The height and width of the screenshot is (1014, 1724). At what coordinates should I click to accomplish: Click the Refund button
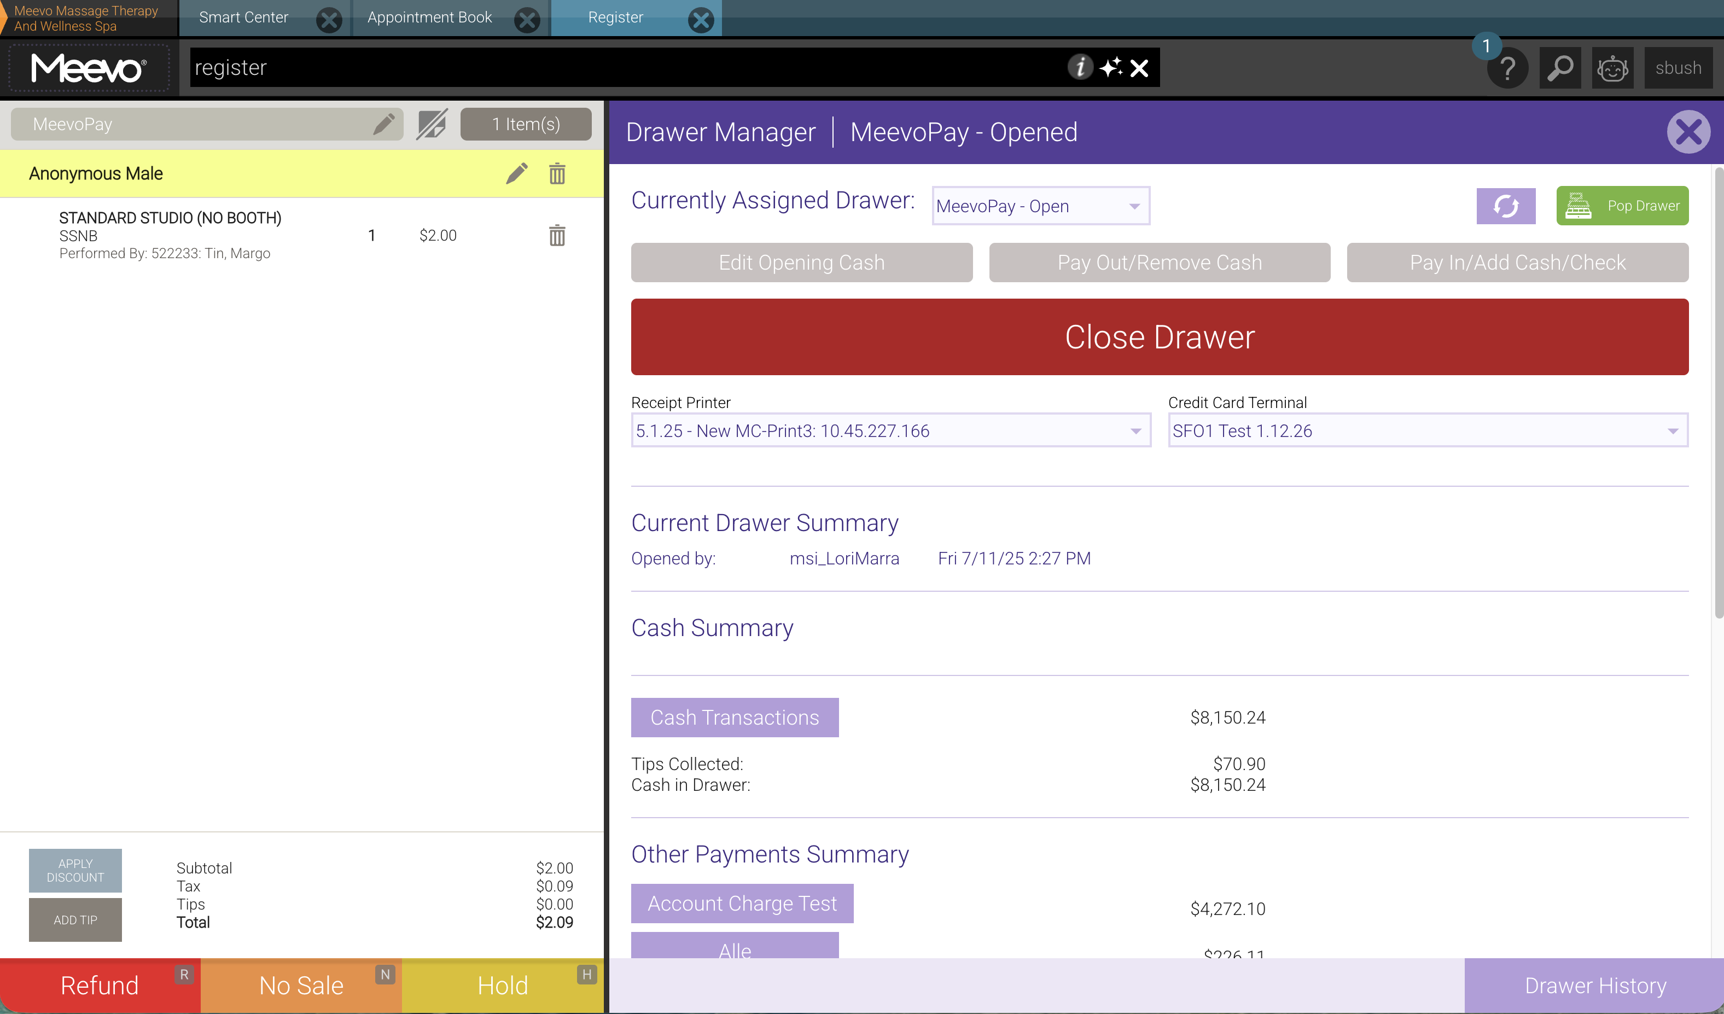pyautogui.click(x=100, y=985)
